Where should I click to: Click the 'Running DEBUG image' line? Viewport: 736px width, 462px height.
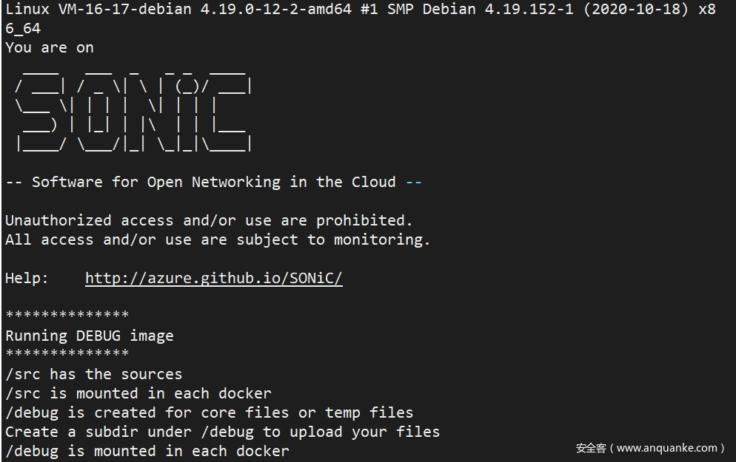pos(89,336)
